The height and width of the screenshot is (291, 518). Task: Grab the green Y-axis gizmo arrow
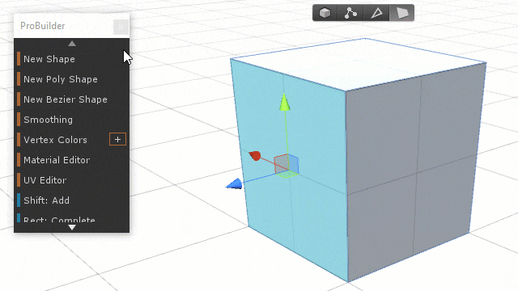(284, 102)
